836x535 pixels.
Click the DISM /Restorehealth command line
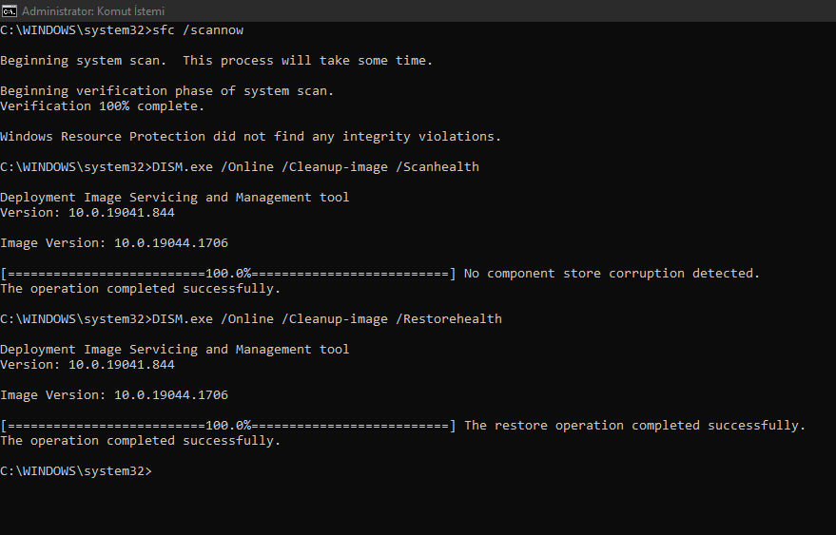click(x=326, y=319)
